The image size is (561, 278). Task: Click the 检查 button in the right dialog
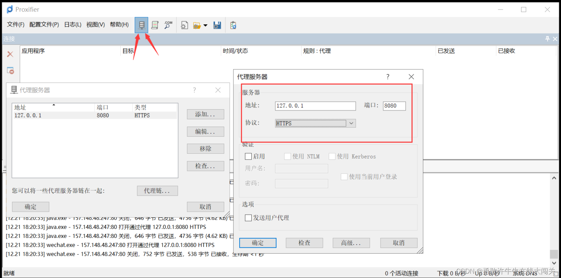click(x=304, y=243)
